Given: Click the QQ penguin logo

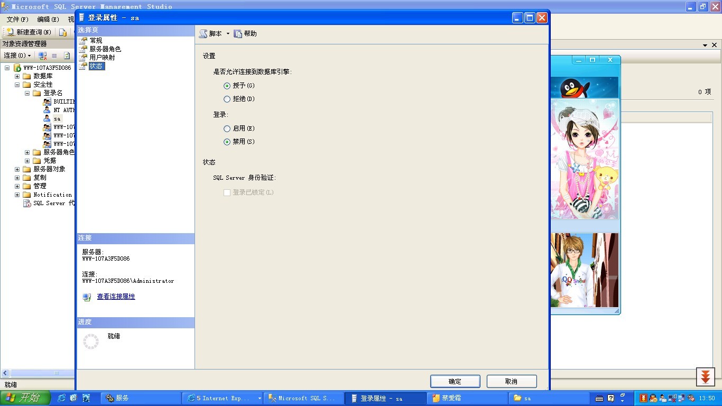Looking at the screenshot, I should coord(575,88).
